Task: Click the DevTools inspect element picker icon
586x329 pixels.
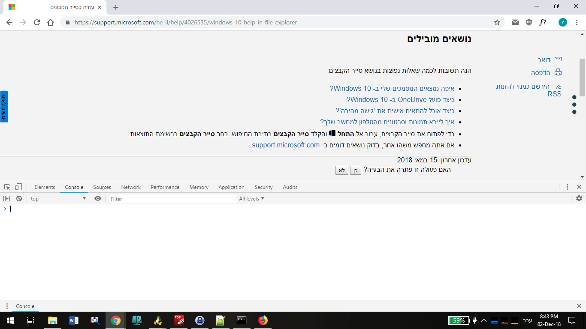Action: tap(7, 187)
